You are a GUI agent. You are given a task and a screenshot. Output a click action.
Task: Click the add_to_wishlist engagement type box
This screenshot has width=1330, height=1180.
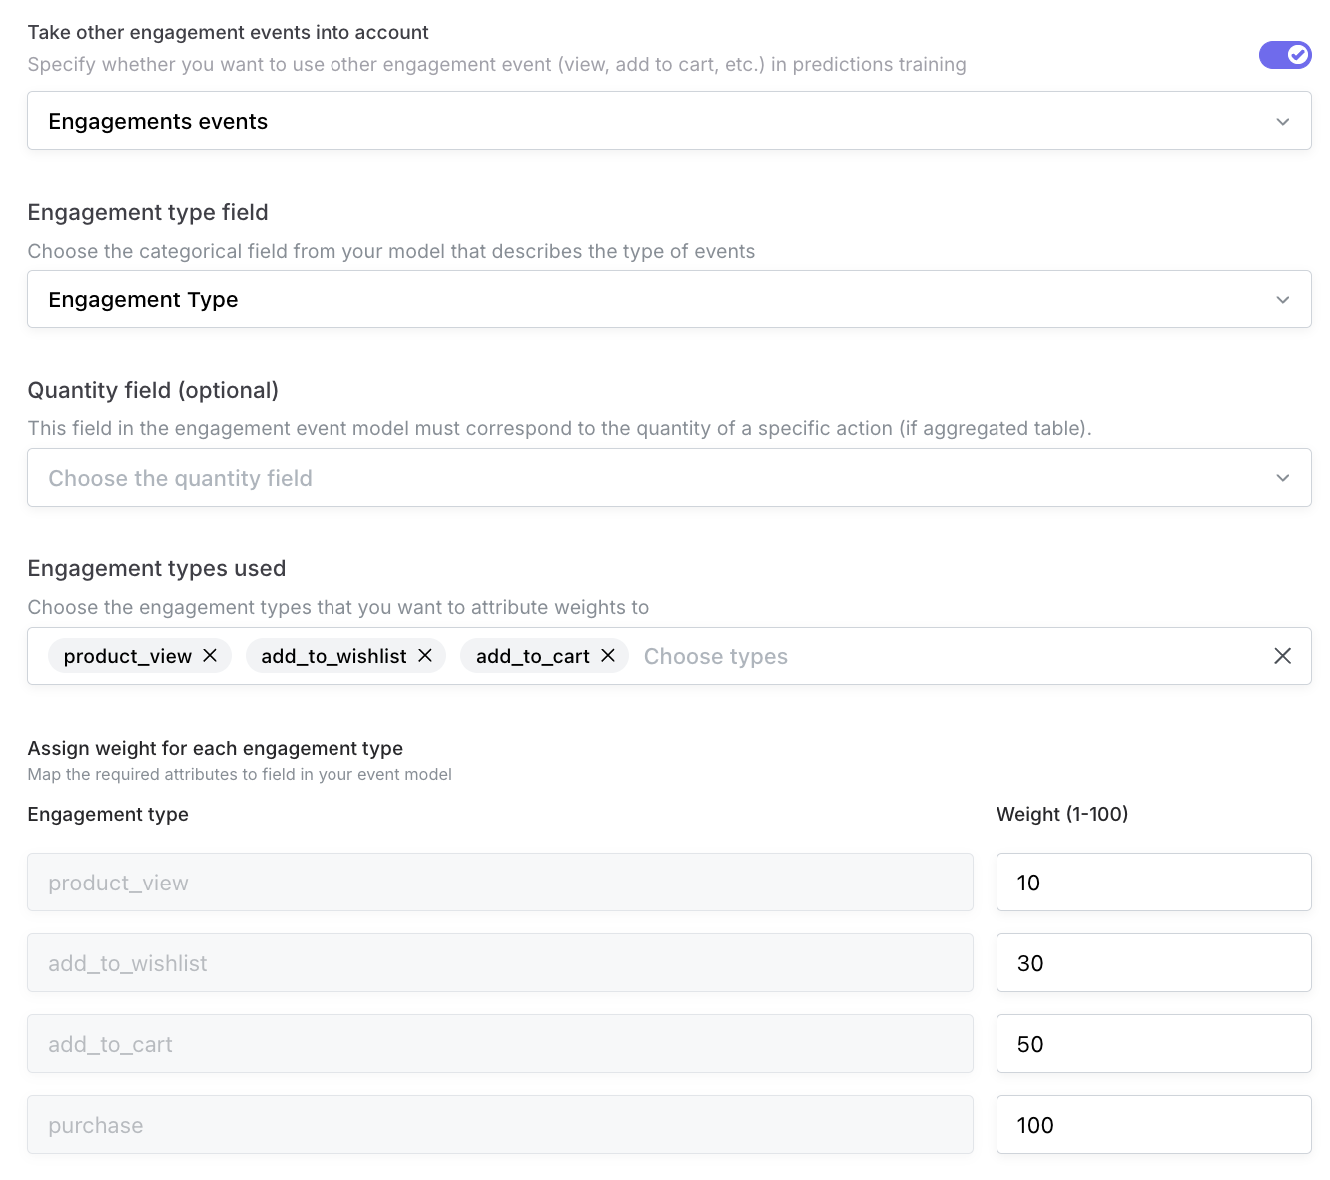[x=499, y=963]
